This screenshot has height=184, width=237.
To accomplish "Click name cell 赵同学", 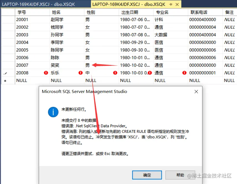I will pos(67,19).
